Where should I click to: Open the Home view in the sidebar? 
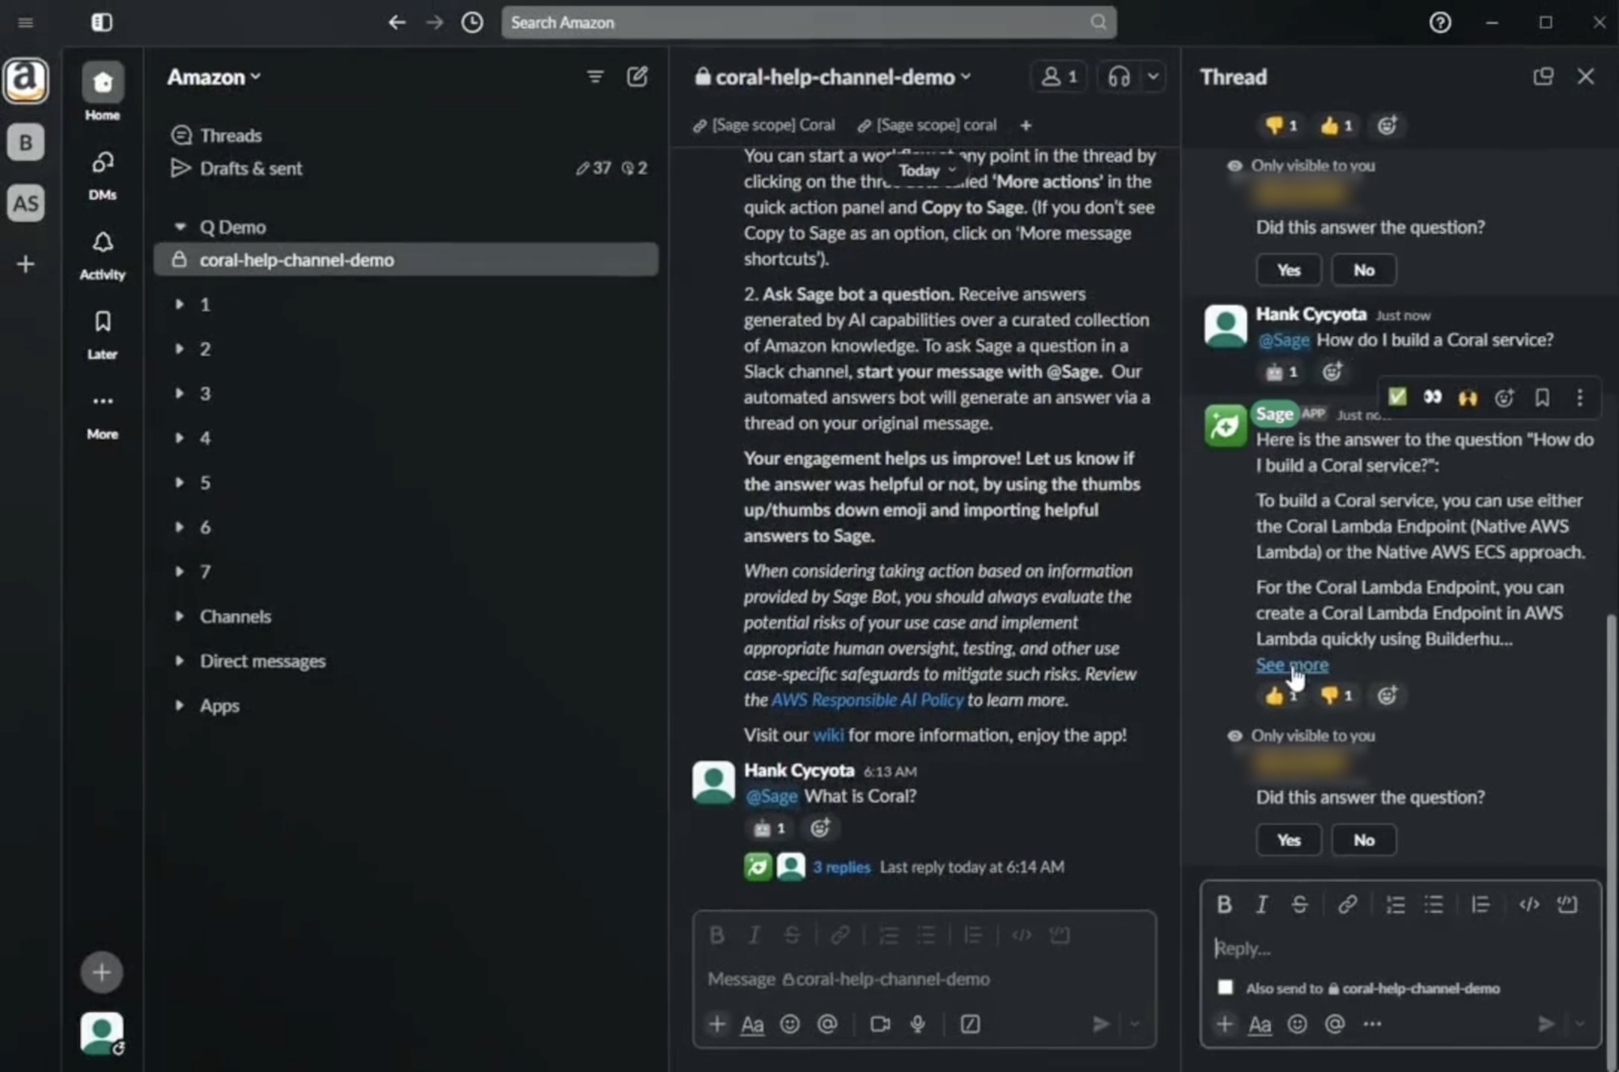point(102,91)
